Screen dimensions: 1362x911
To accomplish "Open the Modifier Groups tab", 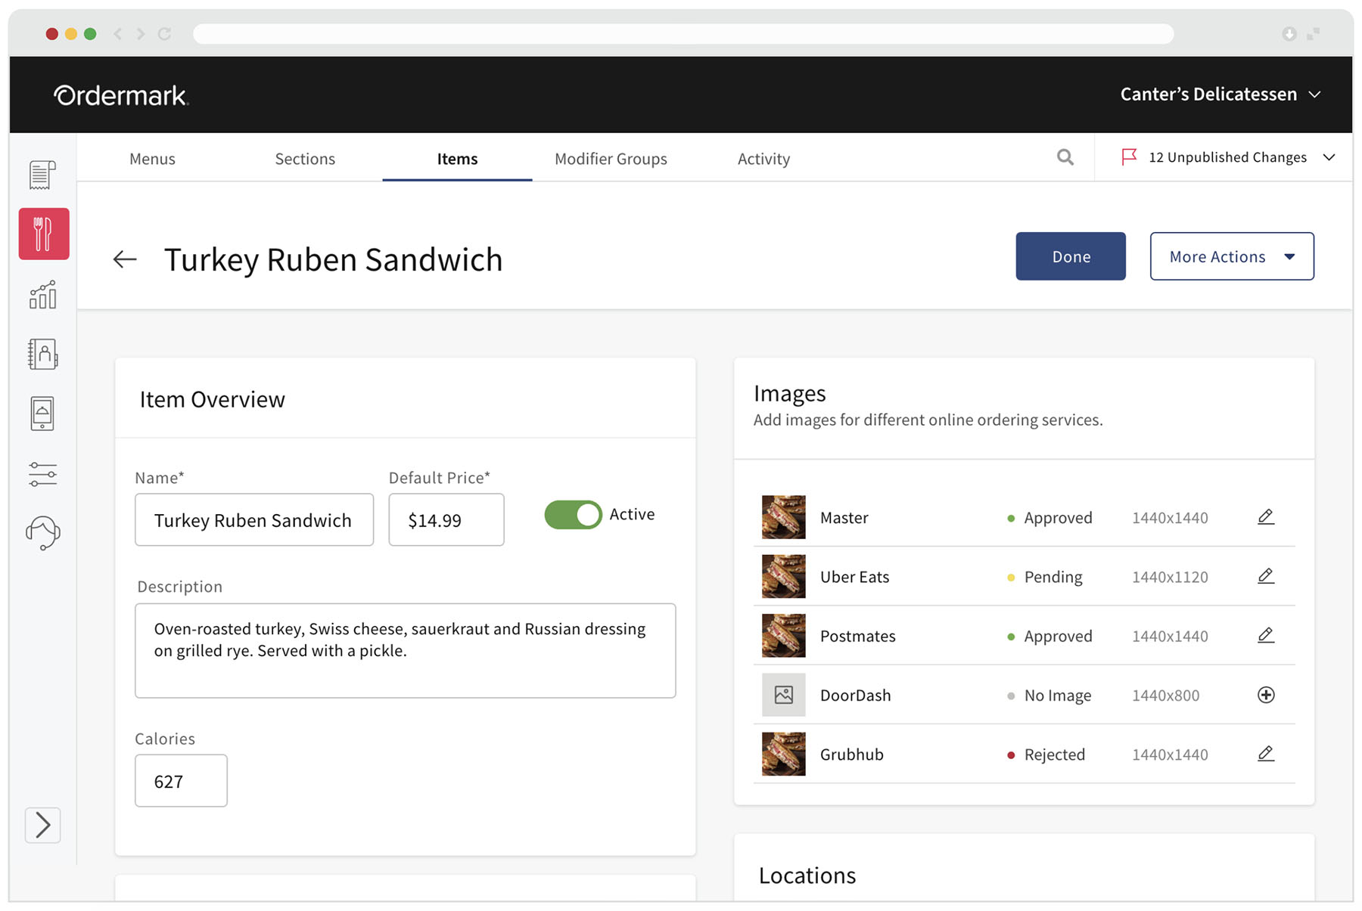I will (611, 159).
